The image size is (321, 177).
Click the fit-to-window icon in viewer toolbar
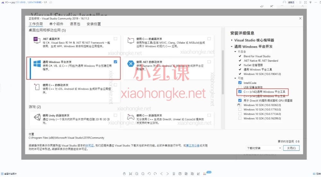click(x=130, y=174)
